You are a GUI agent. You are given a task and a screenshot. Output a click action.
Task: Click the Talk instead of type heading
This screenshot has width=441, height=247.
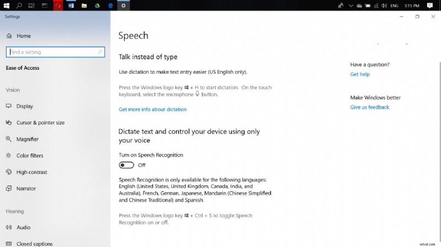click(148, 57)
